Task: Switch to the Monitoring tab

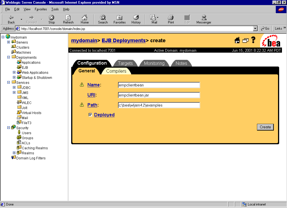Action: (154, 63)
